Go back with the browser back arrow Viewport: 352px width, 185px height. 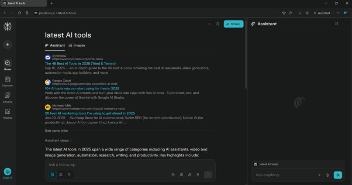tap(5, 13)
